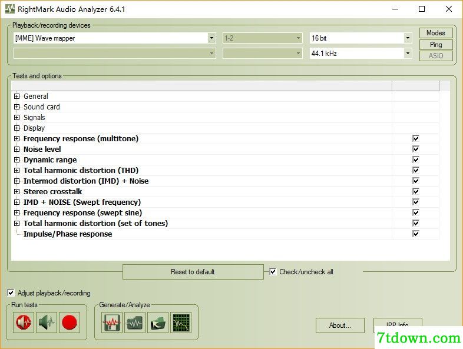Click the ASIO button
The width and height of the screenshot is (463, 349).
tap(436, 56)
